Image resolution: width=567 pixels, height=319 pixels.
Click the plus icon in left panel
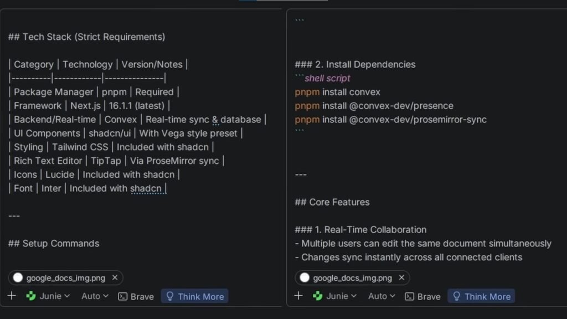point(12,296)
